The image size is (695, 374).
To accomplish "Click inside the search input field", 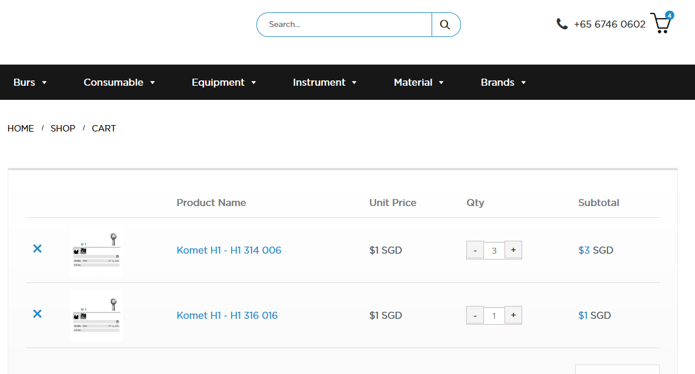I will click(343, 24).
